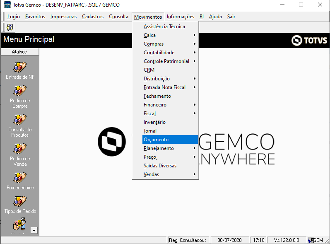Select Fechamento from the menu
Viewport: 330px width, 244px height.
[166, 96]
